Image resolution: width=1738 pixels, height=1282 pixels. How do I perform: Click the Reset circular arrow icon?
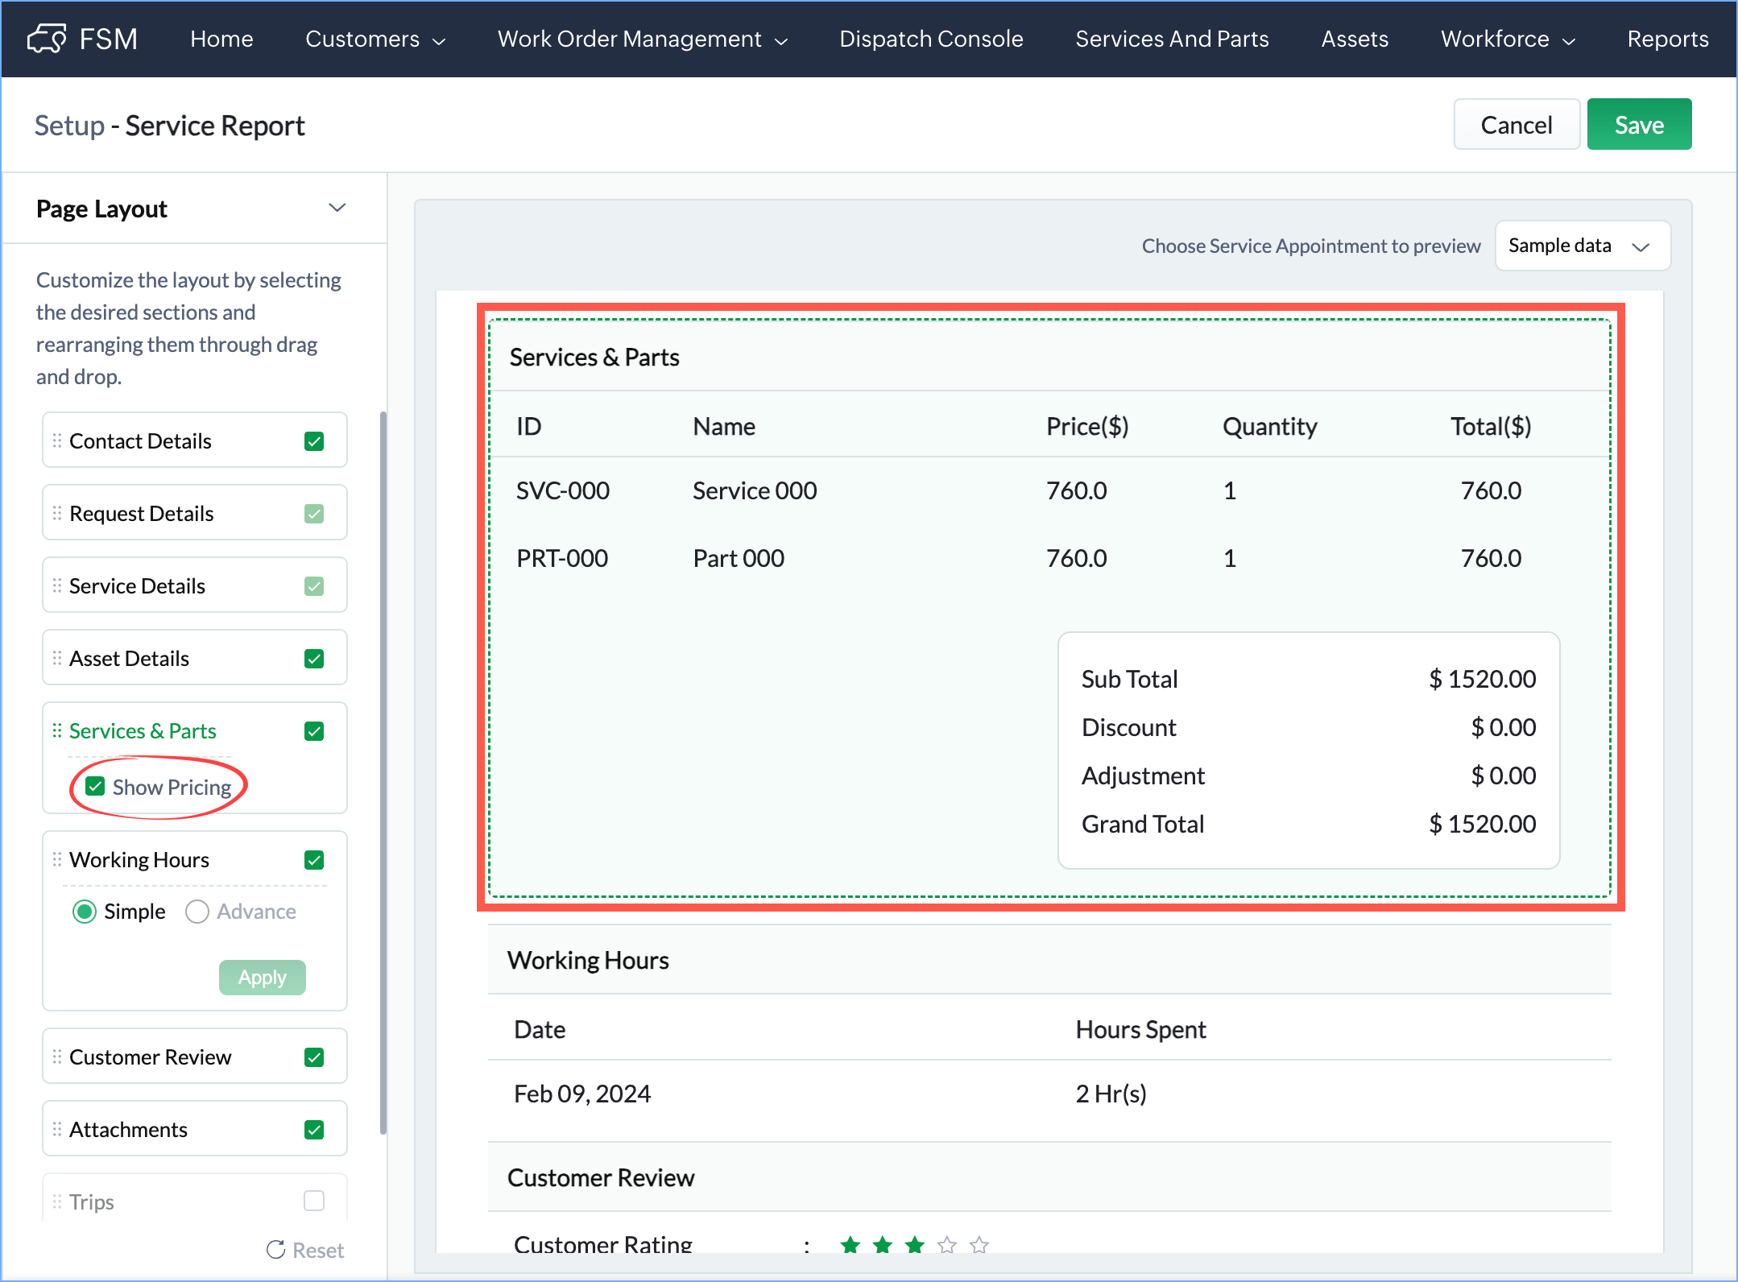tap(276, 1250)
